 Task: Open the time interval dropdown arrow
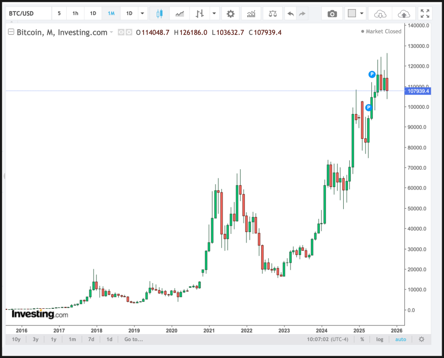pos(142,14)
